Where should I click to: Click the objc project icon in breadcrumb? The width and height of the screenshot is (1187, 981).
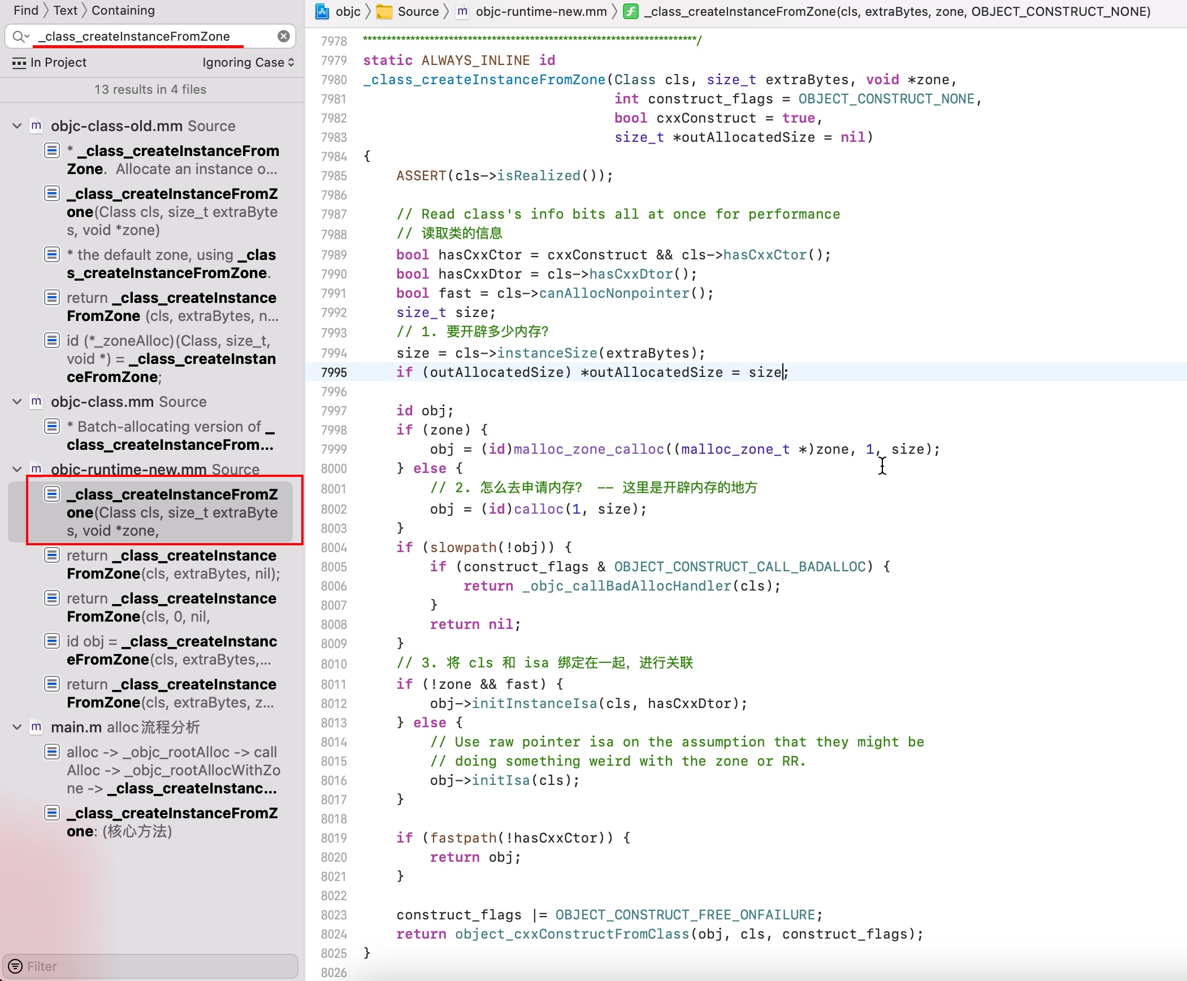(322, 11)
